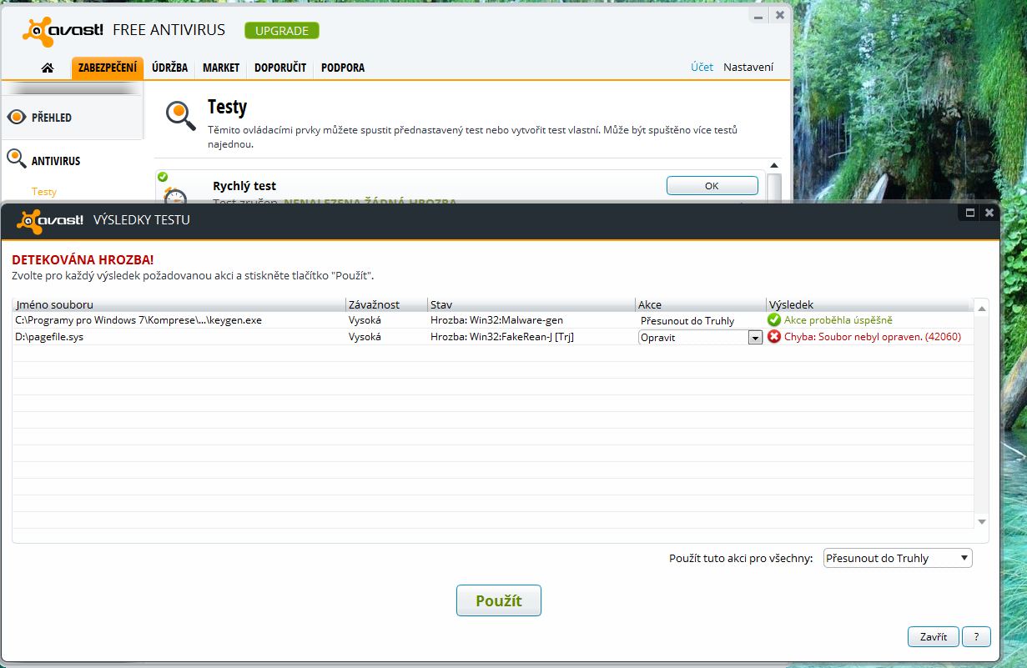Image resolution: width=1027 pixels, height=668 pixels.
Task: Open the Přesunout do Truhly dropdown for all
Action: pos(898,558)
